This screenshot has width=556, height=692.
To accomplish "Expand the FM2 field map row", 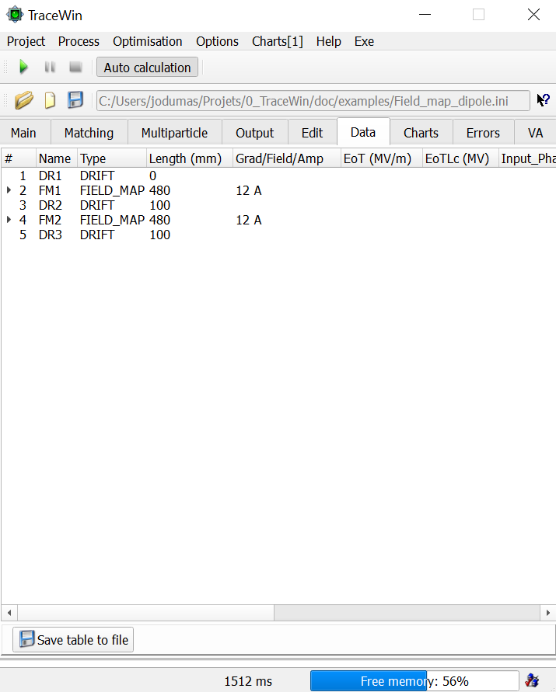I will click(9, 219).
